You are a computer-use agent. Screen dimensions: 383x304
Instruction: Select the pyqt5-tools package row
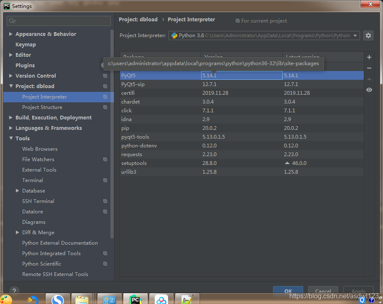[x=242, y=137]
